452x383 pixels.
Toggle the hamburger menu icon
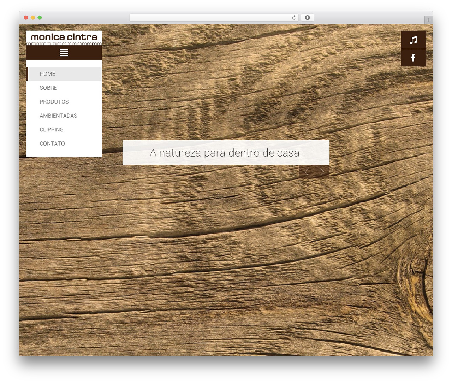[x=64, y=53]
